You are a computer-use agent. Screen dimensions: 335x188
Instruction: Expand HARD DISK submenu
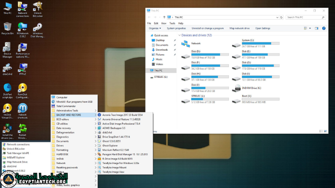pyautogui.click(x=74, y=154)
